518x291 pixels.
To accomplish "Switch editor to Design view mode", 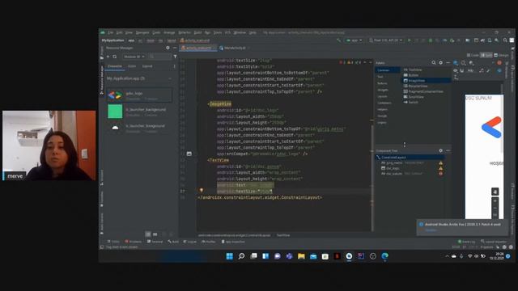I will pyautogui.click(x=501, y=55).
